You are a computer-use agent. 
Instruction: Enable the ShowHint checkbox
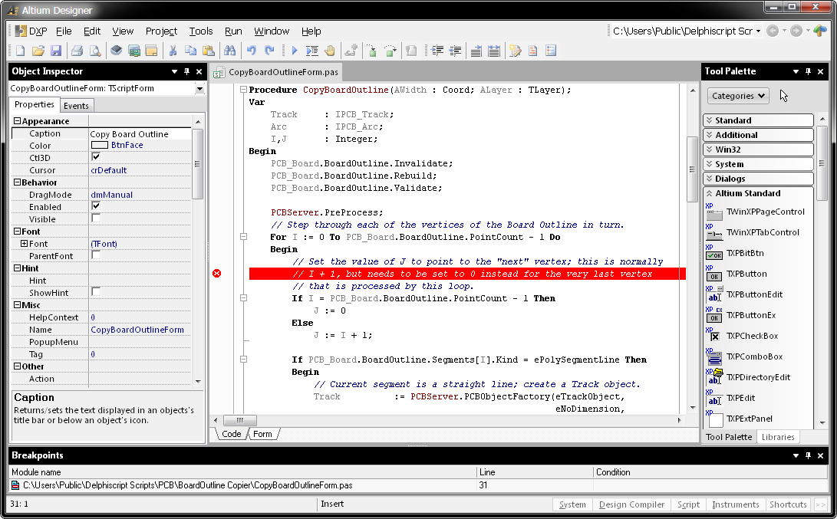(96, 292)
